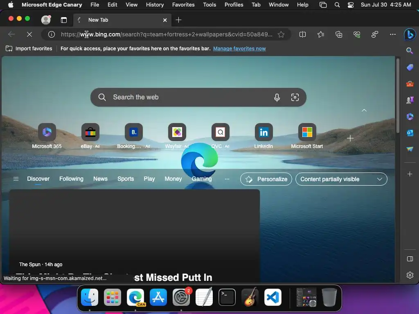View site information icon
Screen dimensions: 419x314
pyautogui.click(x=51, y=34)
